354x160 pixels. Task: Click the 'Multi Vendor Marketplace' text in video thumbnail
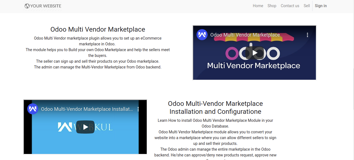(x=254, y=66)
